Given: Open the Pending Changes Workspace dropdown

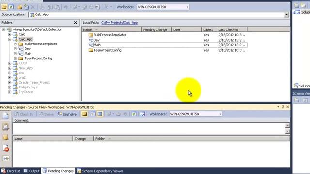Looking at the screenshot, I should pos(220,114).
